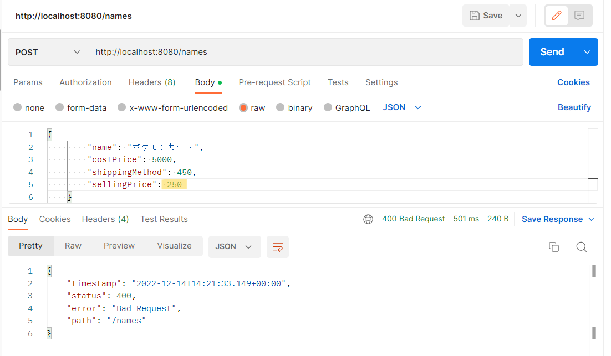Open the comments icon
Viewport: 611px width, 356px height.
coord(579,16)
